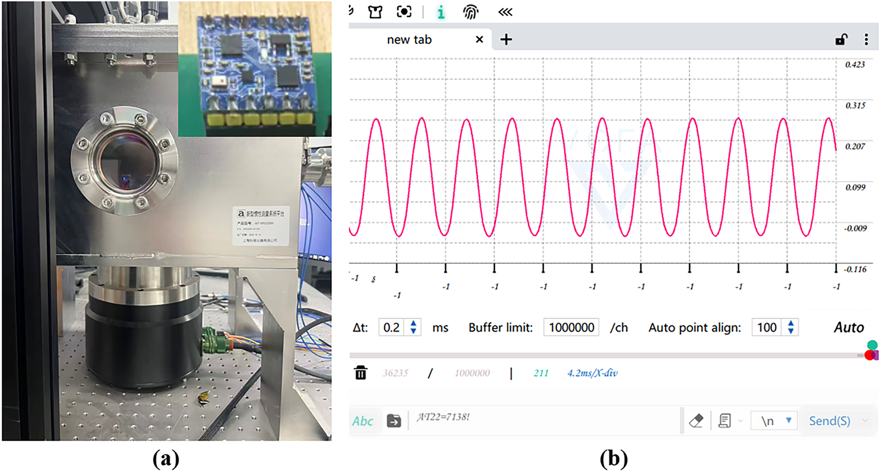Open the three-dot kebab menu
The width and height of the screenshot is (881, 472).
(x=866, y=39)
